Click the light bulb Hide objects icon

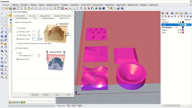click(81, 8)
